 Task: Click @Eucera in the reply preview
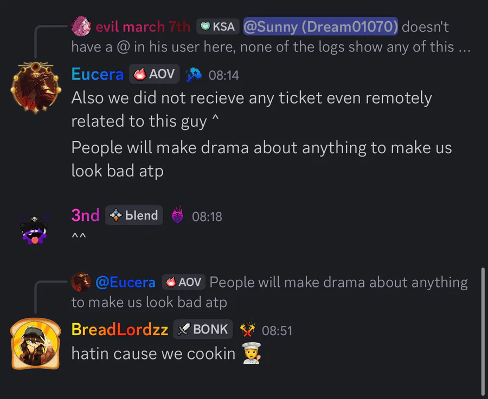(x=125, y=282)
